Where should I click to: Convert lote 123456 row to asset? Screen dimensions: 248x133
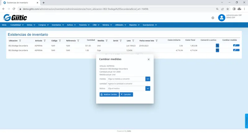[217, 50]
